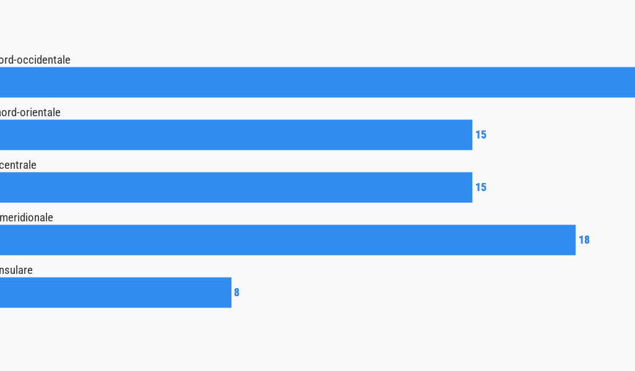Click value 15 beside centrale bar
The height and width of the screenshot is (371, 635).
[x=481, y=187]
